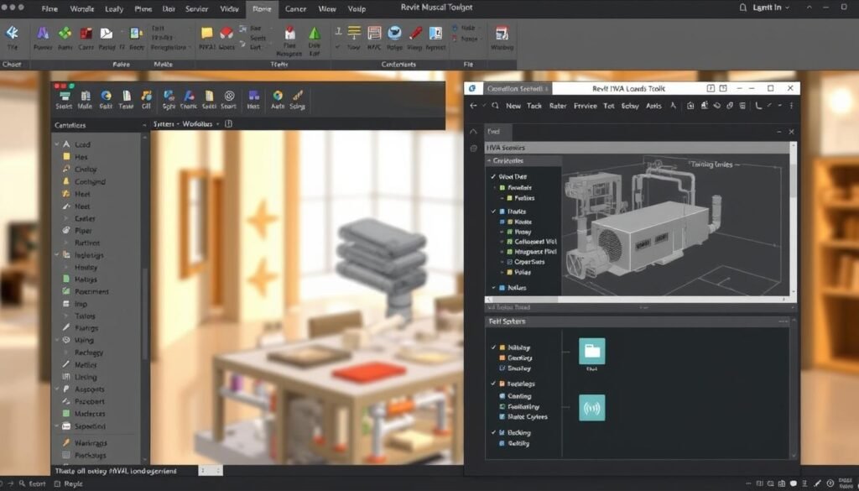
Task: Click the Tease document icon in the left window toolbar
Action: (x=127, y=96)
